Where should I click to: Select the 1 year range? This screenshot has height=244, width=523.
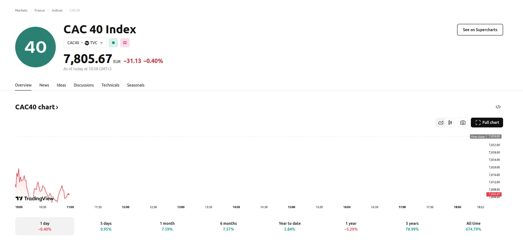351,226
